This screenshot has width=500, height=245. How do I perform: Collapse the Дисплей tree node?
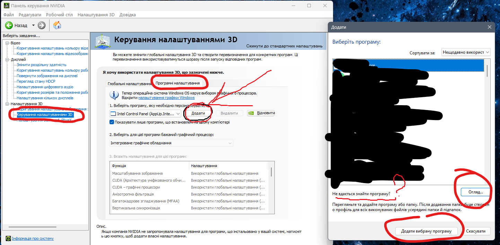coord(7,60)
